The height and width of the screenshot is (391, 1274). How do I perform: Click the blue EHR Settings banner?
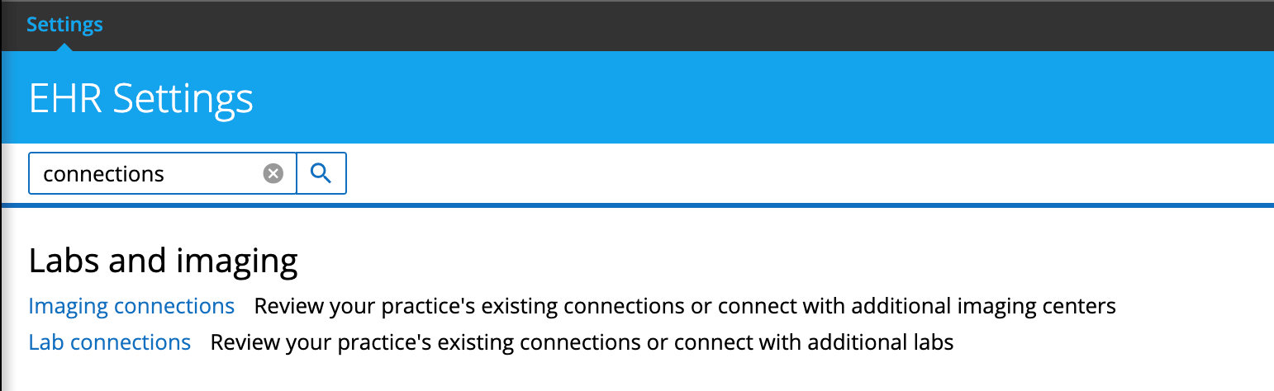click(x=744, y=97)
